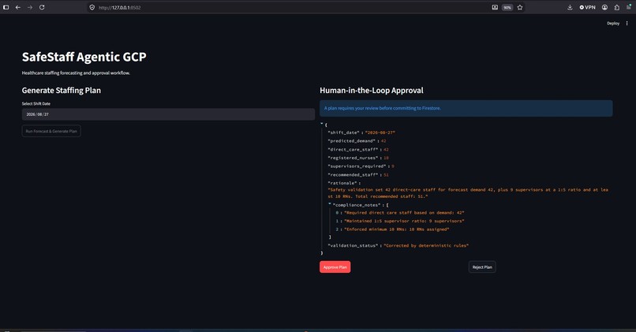Click the Human-in-the-Loop Approval heading
The image size is (636, 332).
click(371, 91)
